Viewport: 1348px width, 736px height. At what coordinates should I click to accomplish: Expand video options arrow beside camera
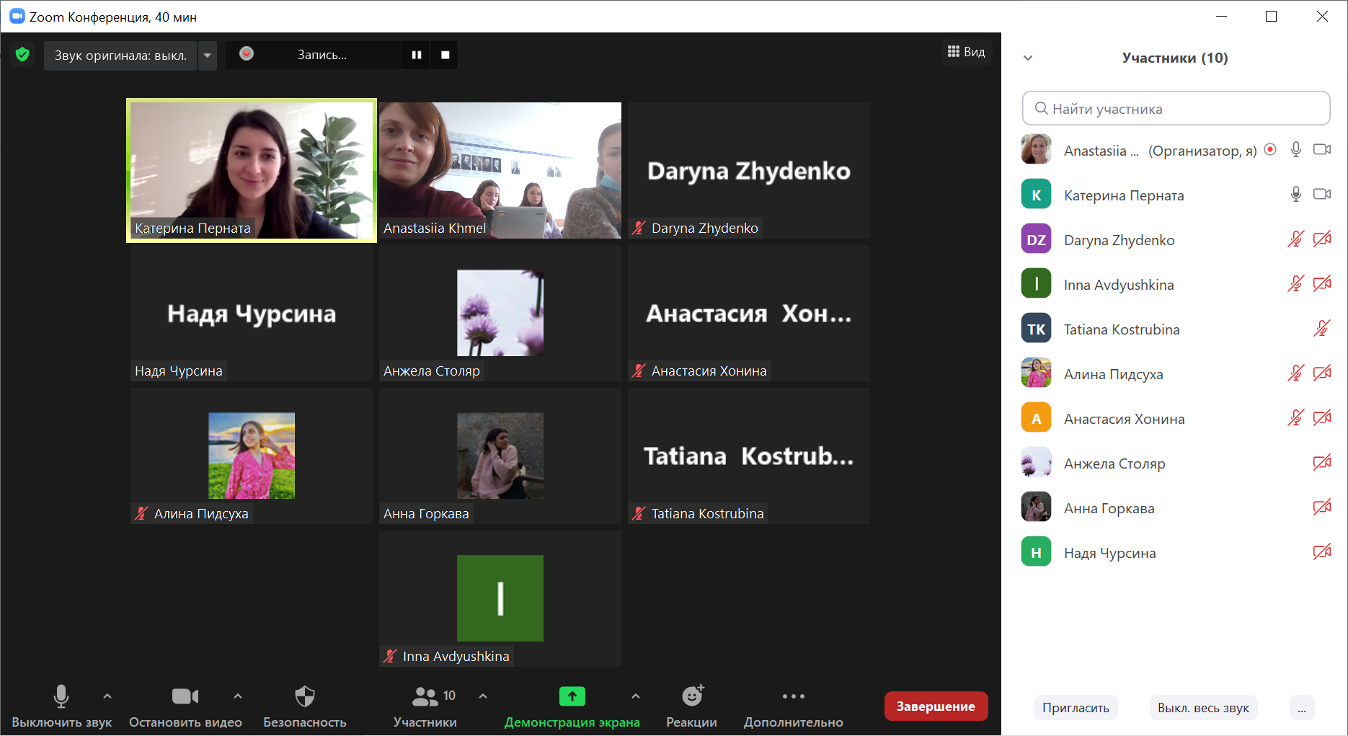tap(238, 696)
